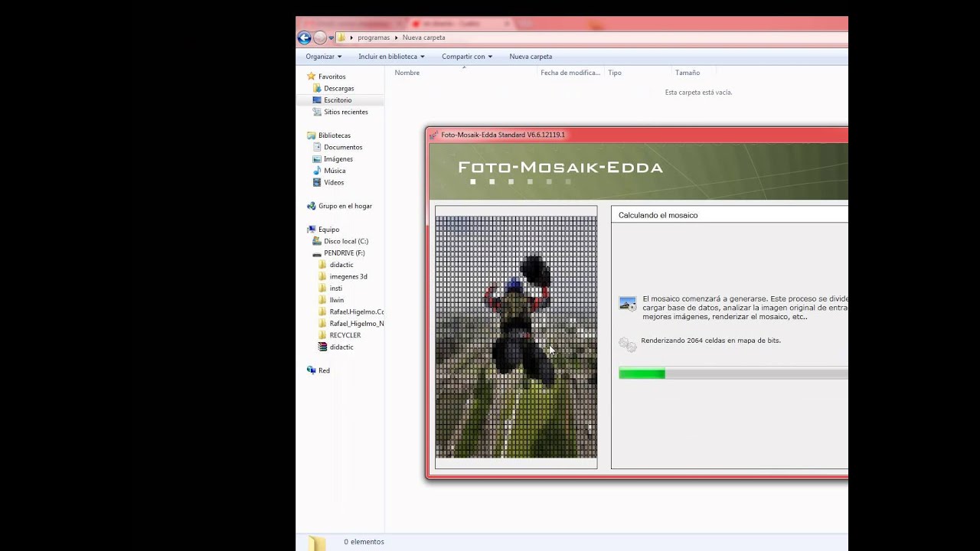Open the 'Incluir en biblioteca' menu
The width and height of the screenshot is (980, 551).
391,57
